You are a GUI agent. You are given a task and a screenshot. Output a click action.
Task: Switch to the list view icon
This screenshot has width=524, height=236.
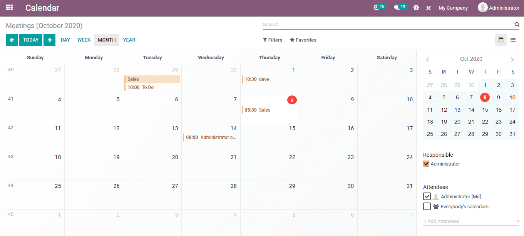[513, 40]
